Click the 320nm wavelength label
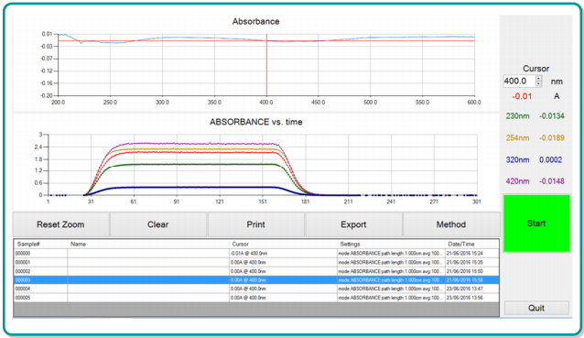Image resolution: width=584 pixels, height=338 pixels. pyautogui.click(x=517, y=160)
